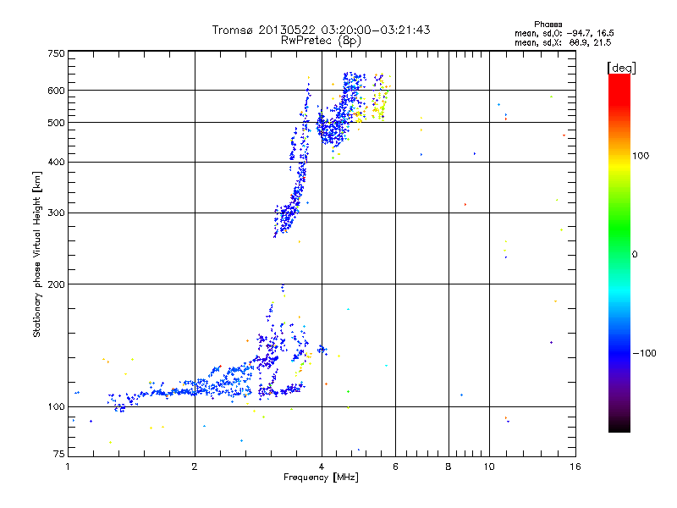This screenshot has height=508, width=677.
Task: Click y-axis tick label '600'
Action: [56, 91]
